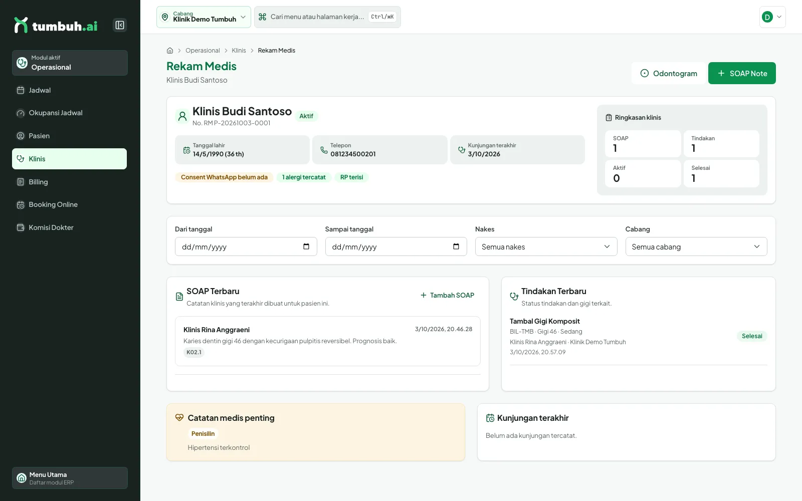Click the command search icon
Image resolution: width=802 pixels, height=501 pixels.
point(262,17)
